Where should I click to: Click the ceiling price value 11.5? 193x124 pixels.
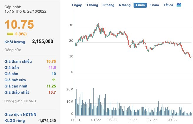(52, 67)
